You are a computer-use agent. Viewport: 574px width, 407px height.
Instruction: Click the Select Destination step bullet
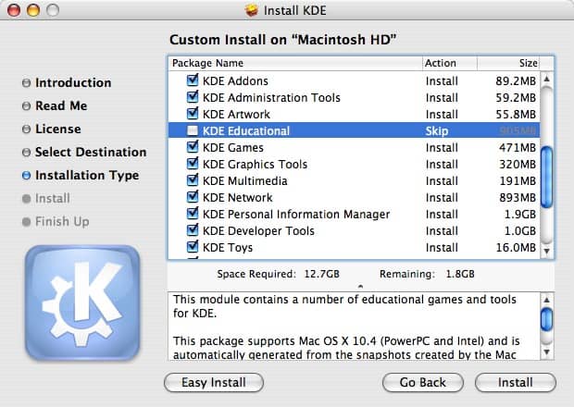coord(26,153)
